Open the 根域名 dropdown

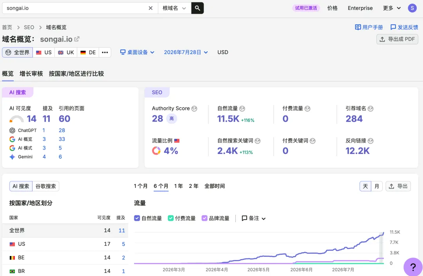(174, 8)
